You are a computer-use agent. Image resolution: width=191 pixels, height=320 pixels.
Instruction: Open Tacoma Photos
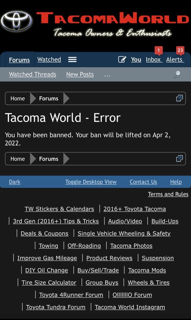[131, 246]
